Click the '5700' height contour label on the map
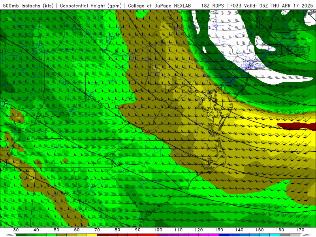This screenshot has height=237, width=316. click(116, 165)
